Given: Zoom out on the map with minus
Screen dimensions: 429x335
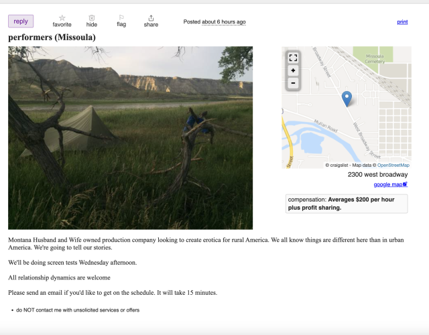Looking at the screenshot, I should (x=293, y=83).
